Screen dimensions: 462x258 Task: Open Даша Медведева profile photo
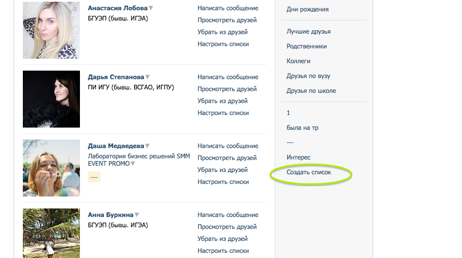tap(51, 168)
